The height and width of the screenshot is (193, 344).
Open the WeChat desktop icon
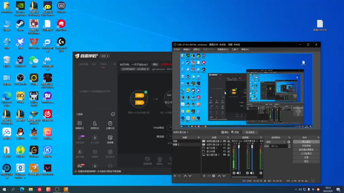[34, 60]
